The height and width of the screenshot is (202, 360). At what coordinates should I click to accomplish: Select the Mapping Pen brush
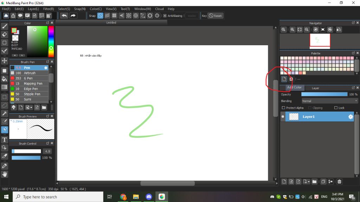coord(29,83)
